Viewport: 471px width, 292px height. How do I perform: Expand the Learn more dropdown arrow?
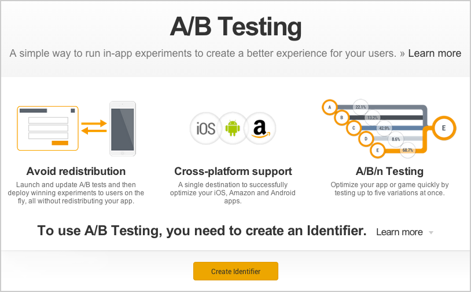point(431,232)
